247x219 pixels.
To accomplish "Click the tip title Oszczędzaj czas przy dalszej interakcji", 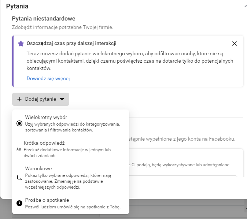I will tap(71, 43).
